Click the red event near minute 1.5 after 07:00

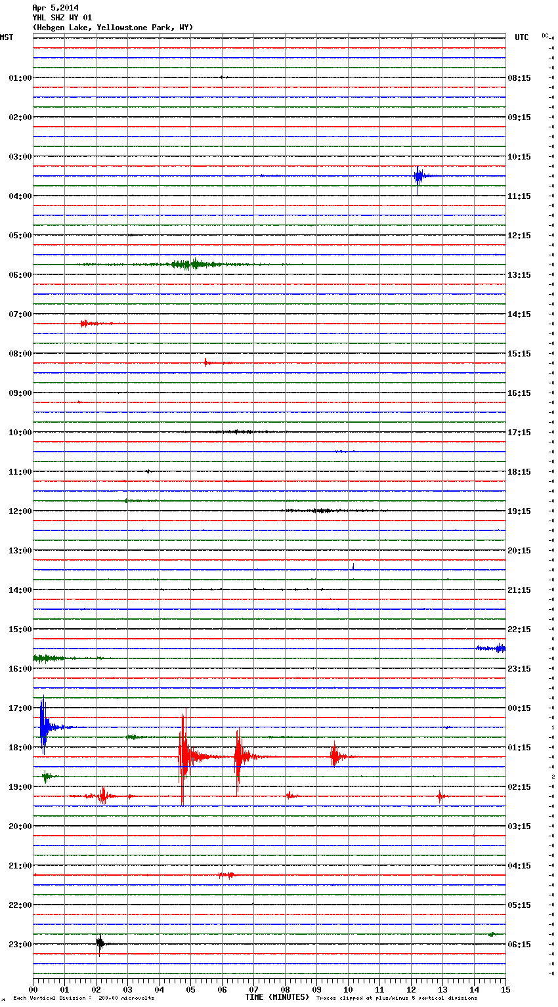(x=89, y=324)
